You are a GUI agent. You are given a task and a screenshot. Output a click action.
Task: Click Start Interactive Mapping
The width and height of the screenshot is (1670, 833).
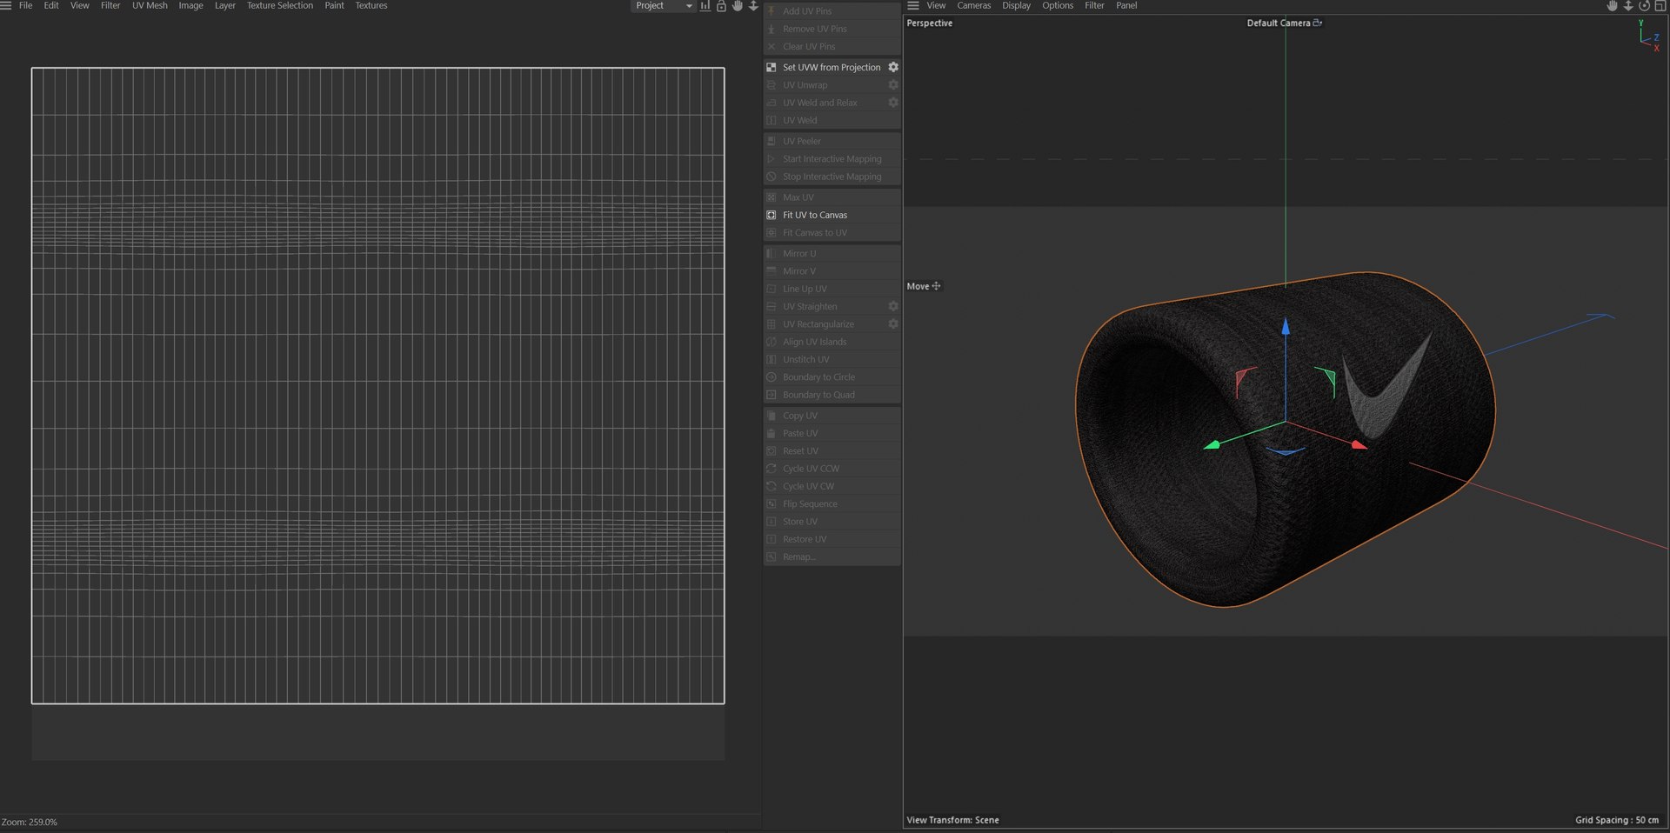(832, 159)
